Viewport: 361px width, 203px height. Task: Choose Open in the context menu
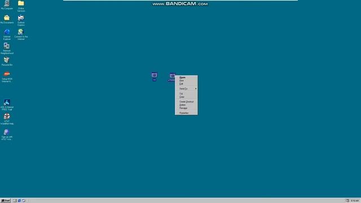tap(186, 78)
